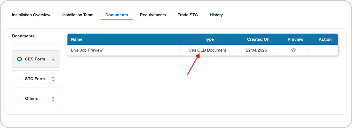This screenshot has height=128, width=352.
Task: Choose the STC Form radio button
Action: tap(20, 79)
